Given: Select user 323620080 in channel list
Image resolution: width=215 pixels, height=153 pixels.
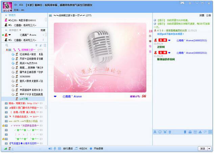Looking at the screenshot, I should pos(25,76).
